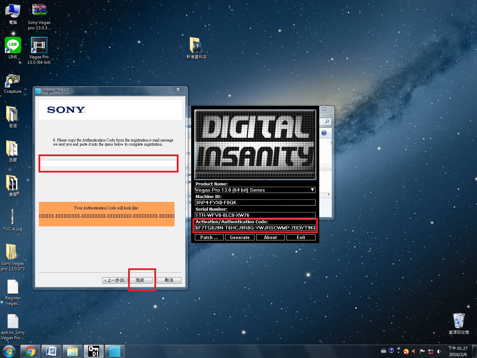The height and width of the screenshot is (358, 477).
Task: Click the Exit button
Action: pos(301,237)
